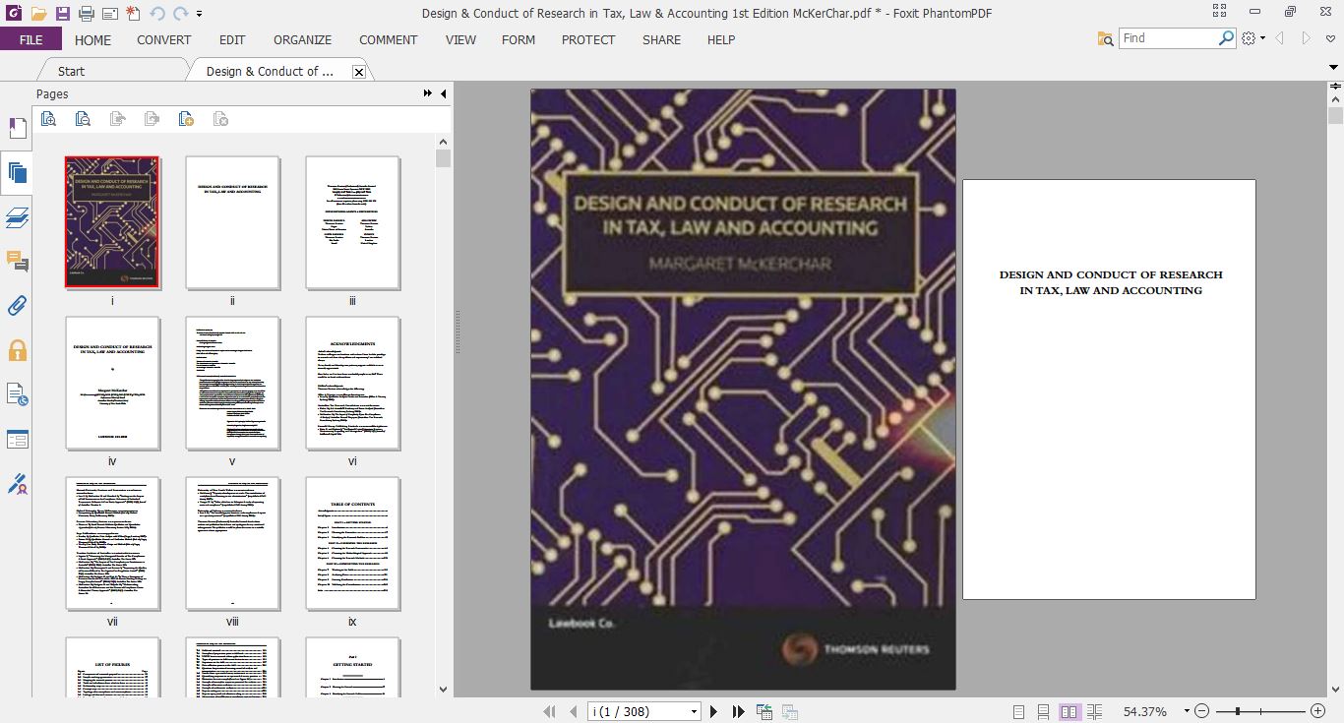The image size is (1344, 723).
Task: Select the cover page thumbnail i
Action: [x=112, y=222]
